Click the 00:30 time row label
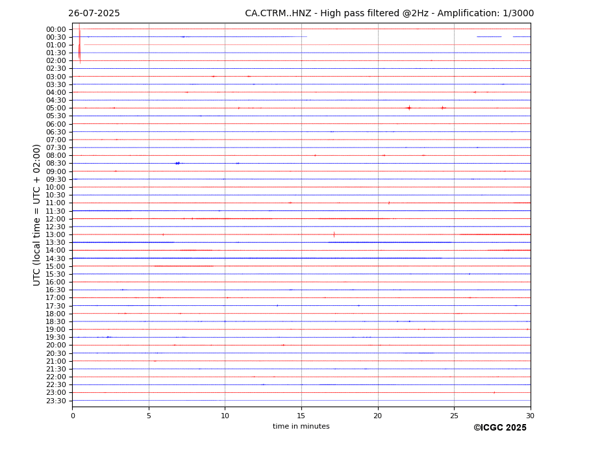Viewport: 602px width, 452px height. coord(56,37)
